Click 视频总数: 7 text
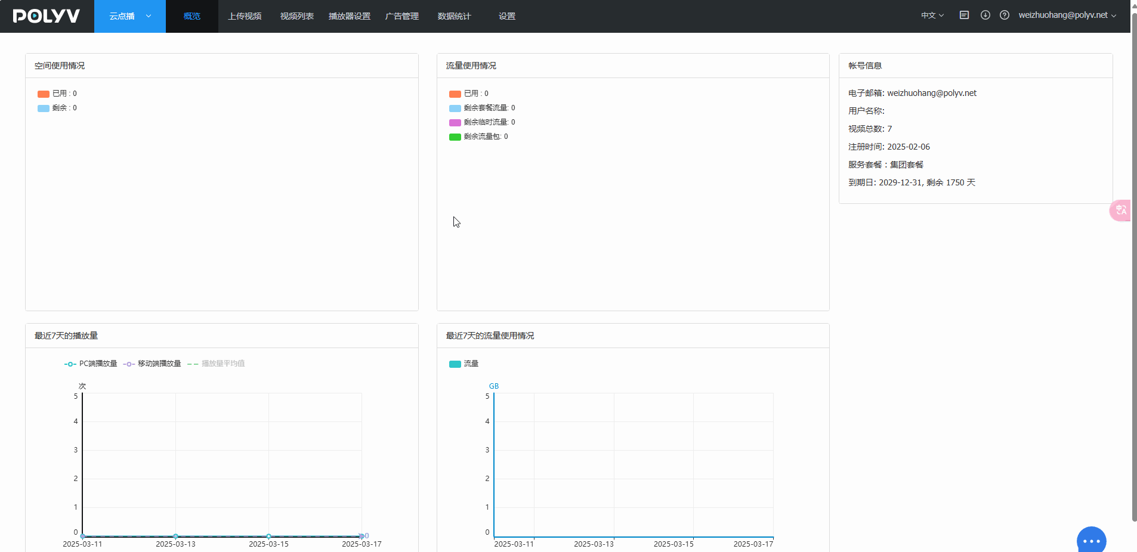The height and width of the screenshot is (552, 1137). point(870,129)
